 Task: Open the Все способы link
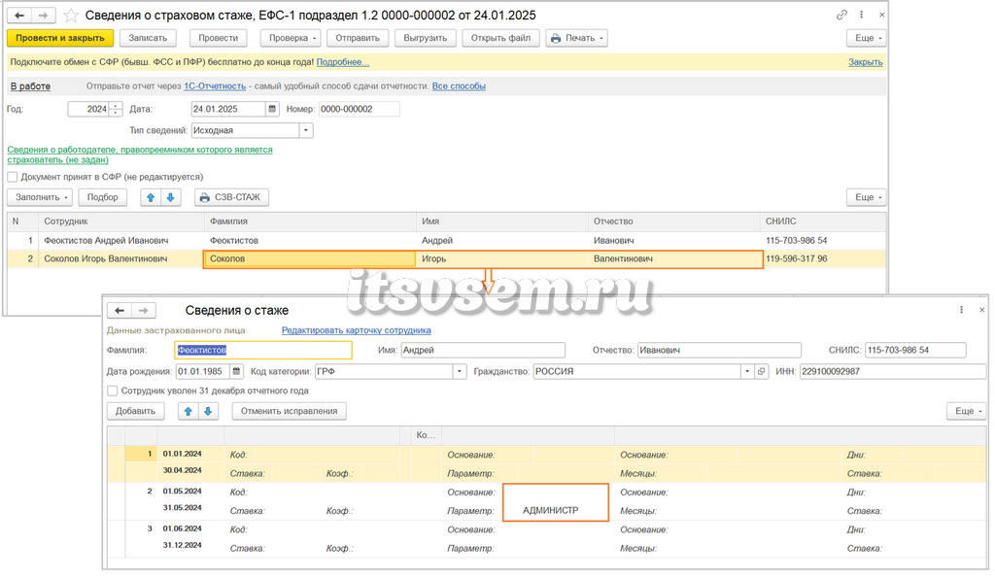[x=459, y=86]
